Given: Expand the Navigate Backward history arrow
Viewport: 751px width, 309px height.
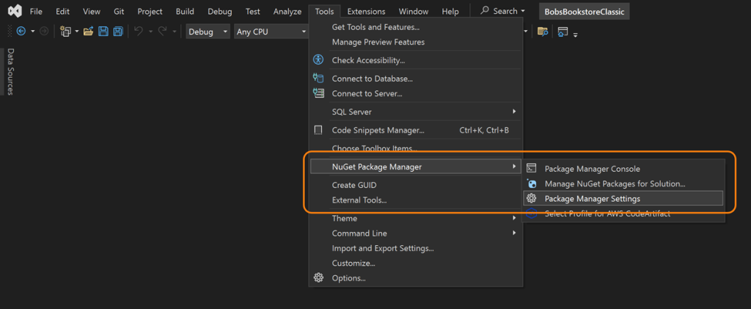Looking at the screenshot, I should click(32, 32).
